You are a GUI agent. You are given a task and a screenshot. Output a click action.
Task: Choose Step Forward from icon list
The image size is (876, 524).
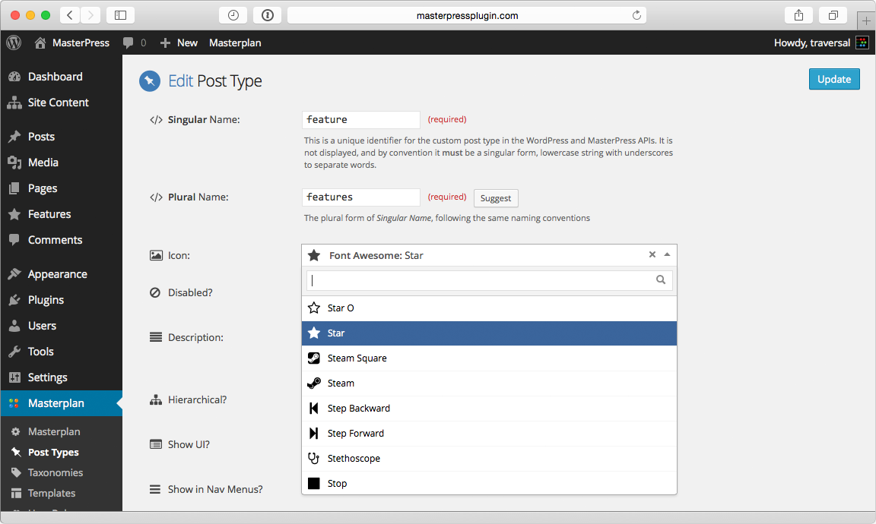489,434
